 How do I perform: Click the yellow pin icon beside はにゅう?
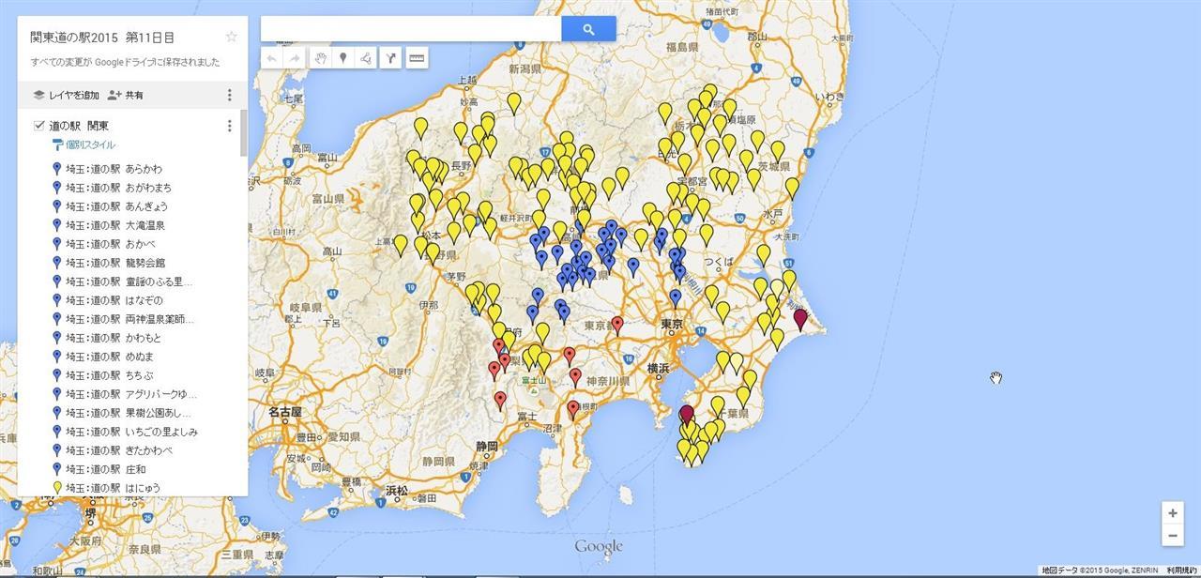[57, 488]
